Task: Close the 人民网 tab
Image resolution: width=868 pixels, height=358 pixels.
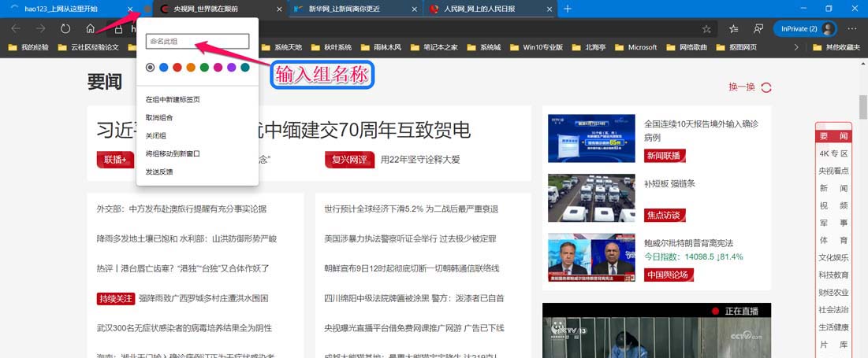Action: tap(549, 9)
